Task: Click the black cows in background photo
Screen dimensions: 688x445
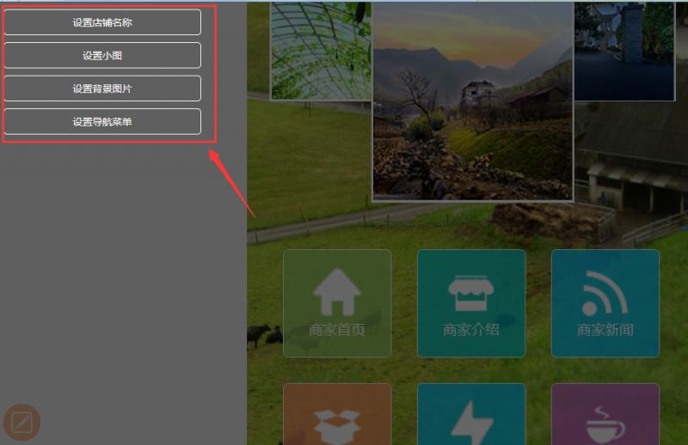Action: tap(265, 335)
